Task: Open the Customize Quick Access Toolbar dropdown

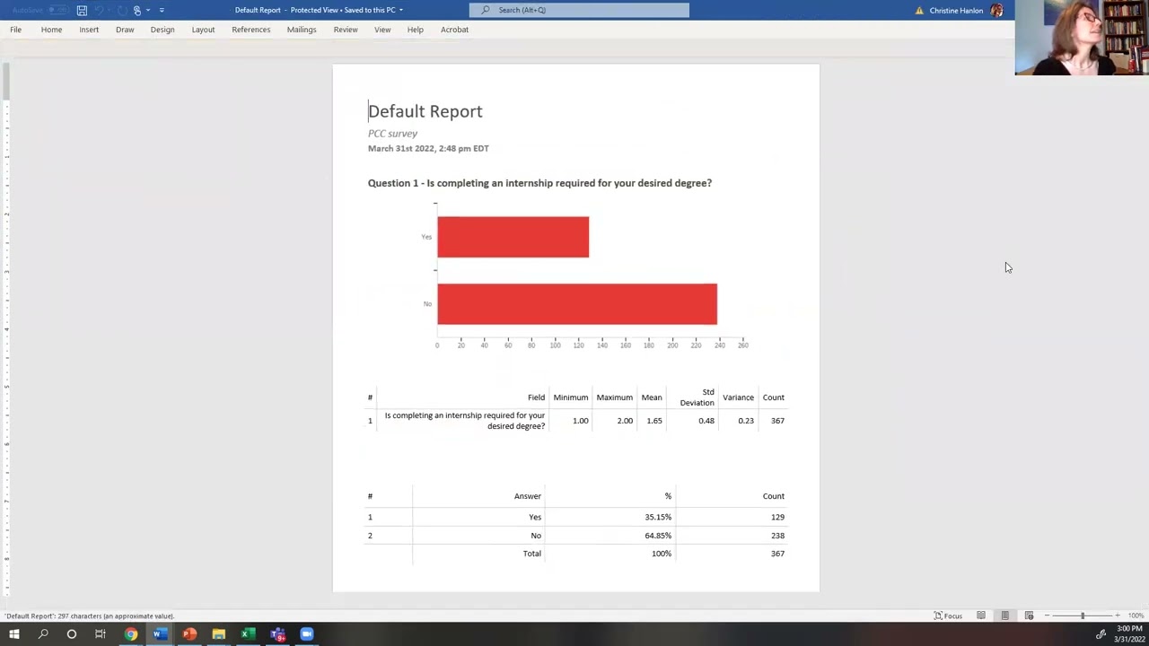Action: (162, 10)
